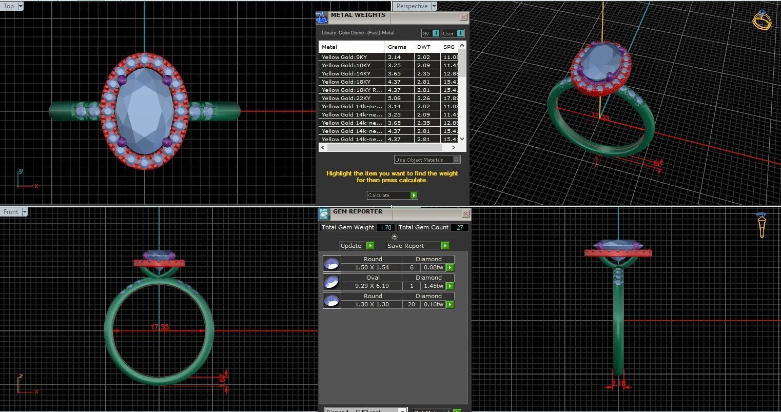Select the Yellow Gold:14KY row
Screen dimensions: 781x412
coord(388,73)
